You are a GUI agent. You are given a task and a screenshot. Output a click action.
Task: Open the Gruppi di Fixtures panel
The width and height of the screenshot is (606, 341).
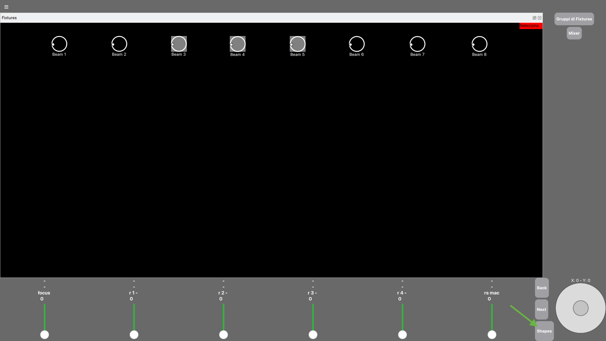click(x=574, y=19)
